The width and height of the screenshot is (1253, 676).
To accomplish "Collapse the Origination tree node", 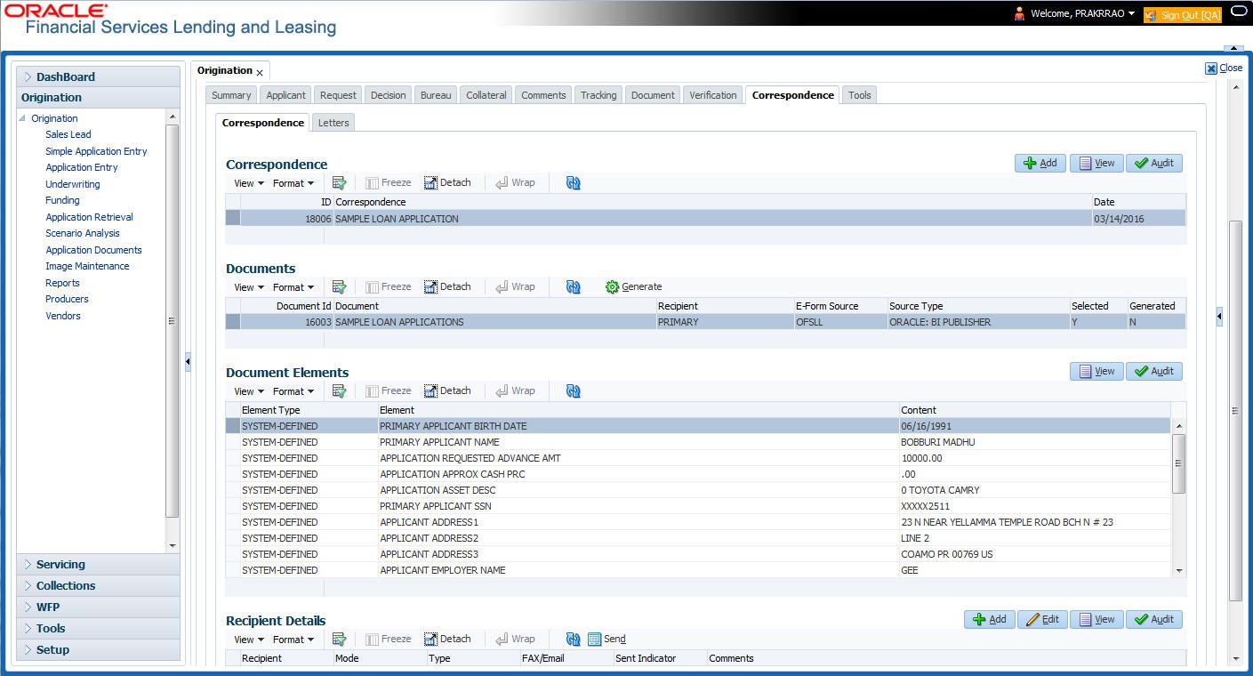I will point(22,118).
